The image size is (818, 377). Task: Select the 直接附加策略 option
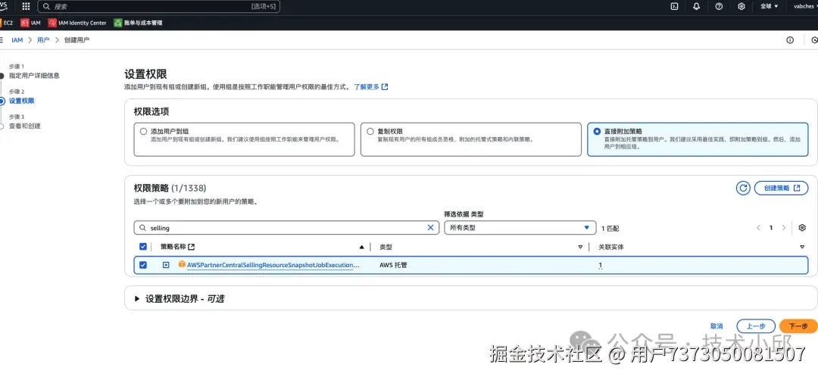click(x=597, y=132)
